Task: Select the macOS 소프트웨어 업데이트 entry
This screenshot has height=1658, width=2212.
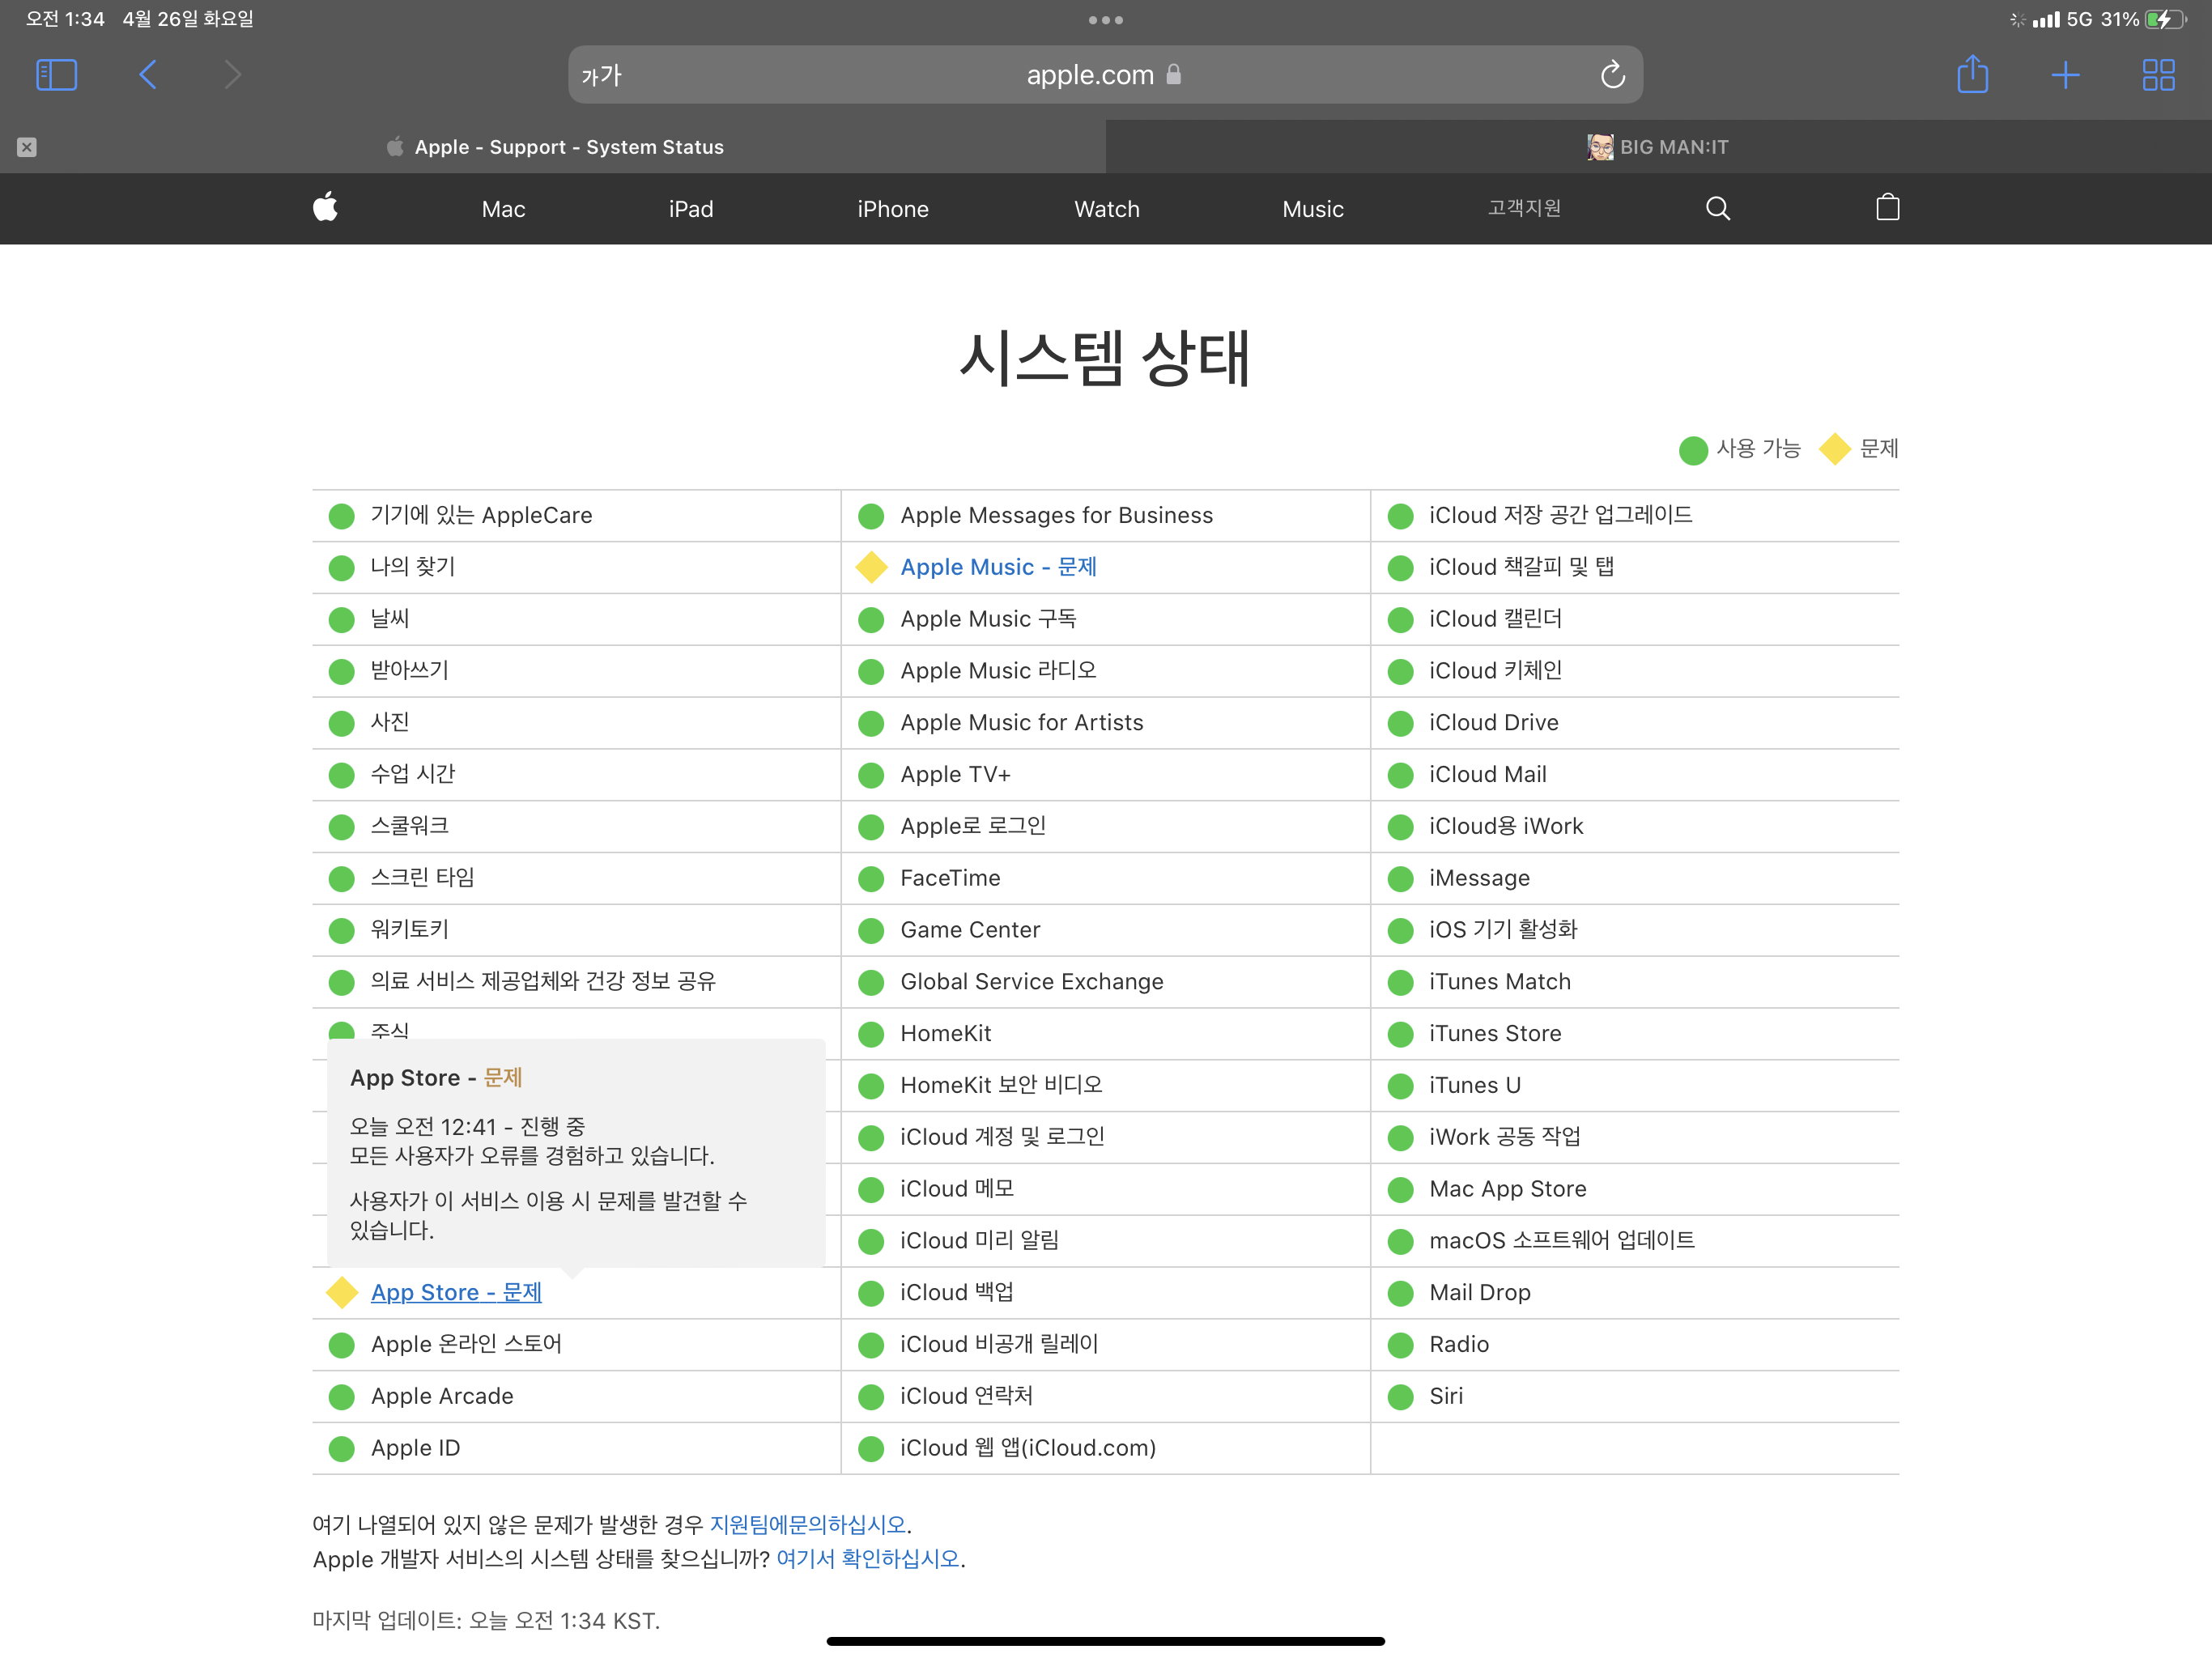Action: pos(1635,1240)
